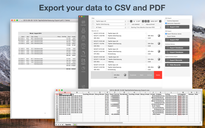
Task: Open the Taptile Zeiterfassung job dropdown
Action: click(111, 24)
